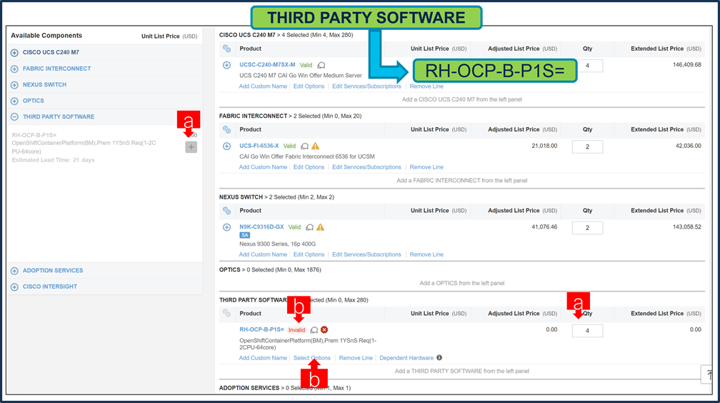Expand the UCS-FI-6536-X product row
Screen dimensions: 720x403
(227, 146)
